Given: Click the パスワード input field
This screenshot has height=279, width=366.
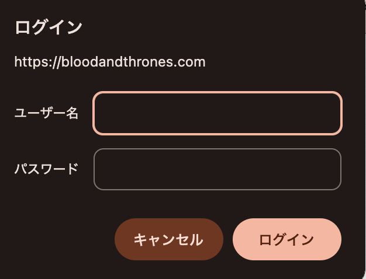Looking at the screenshot, I should [217, 169].
